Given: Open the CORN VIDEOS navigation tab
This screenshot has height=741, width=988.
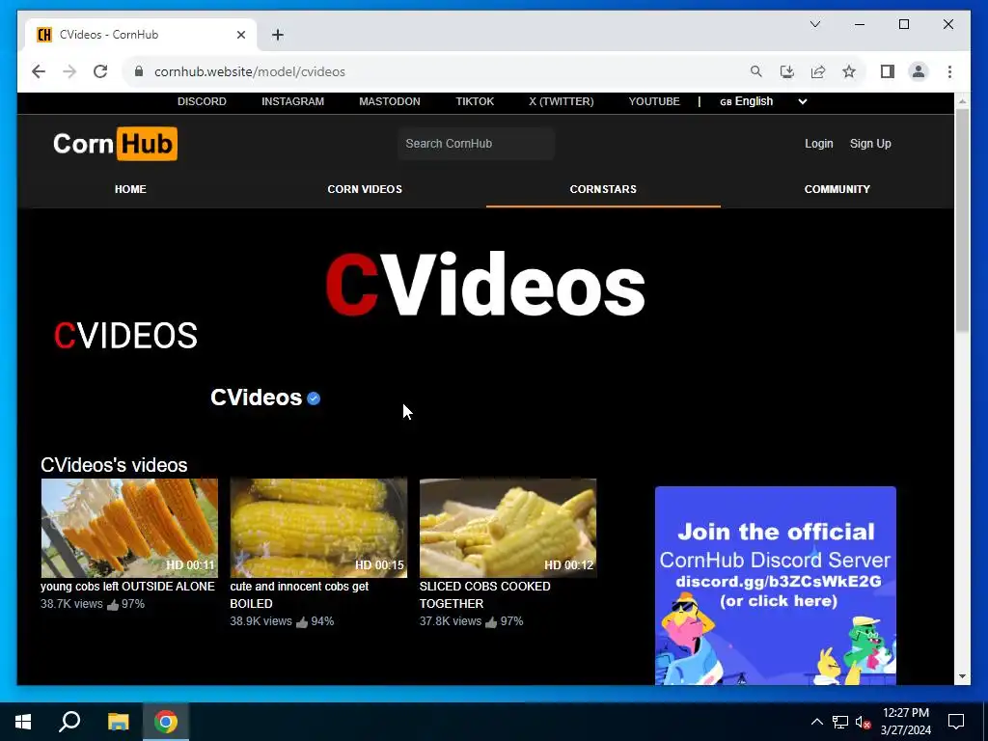Looking at the screenshot, I should (x=365, y=189).
